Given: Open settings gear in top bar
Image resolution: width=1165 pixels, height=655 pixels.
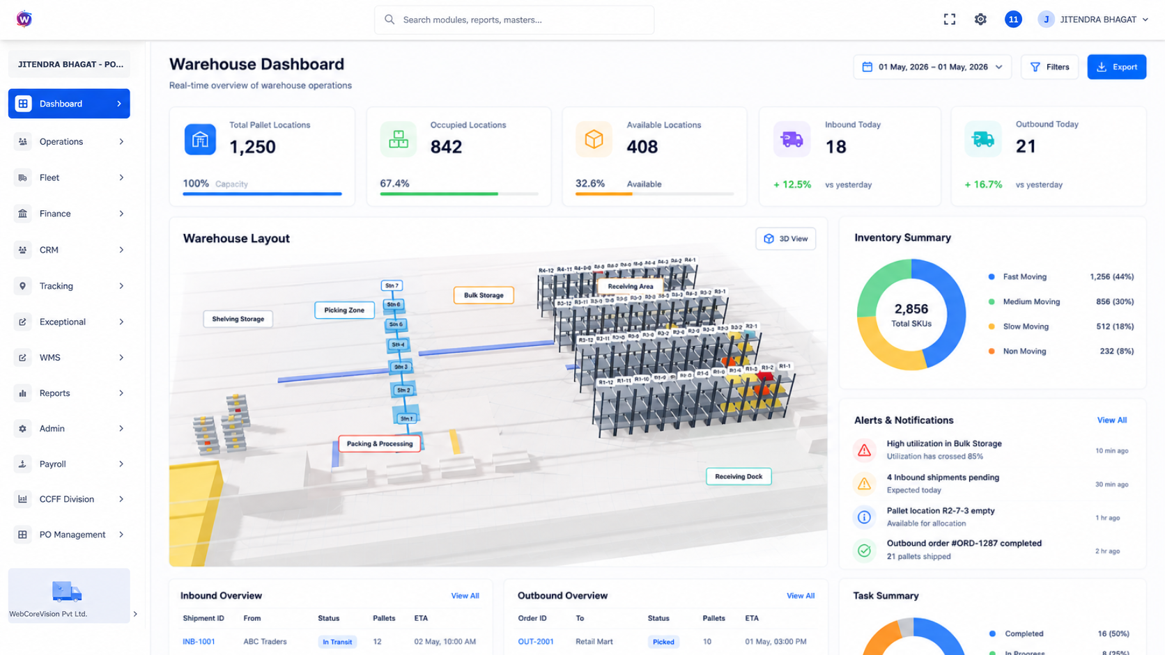Looking at the screenshot, I should click(x=980, y=19).
